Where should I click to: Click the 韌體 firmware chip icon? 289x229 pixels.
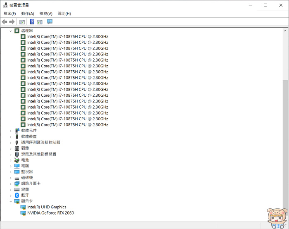pos(17,148)
